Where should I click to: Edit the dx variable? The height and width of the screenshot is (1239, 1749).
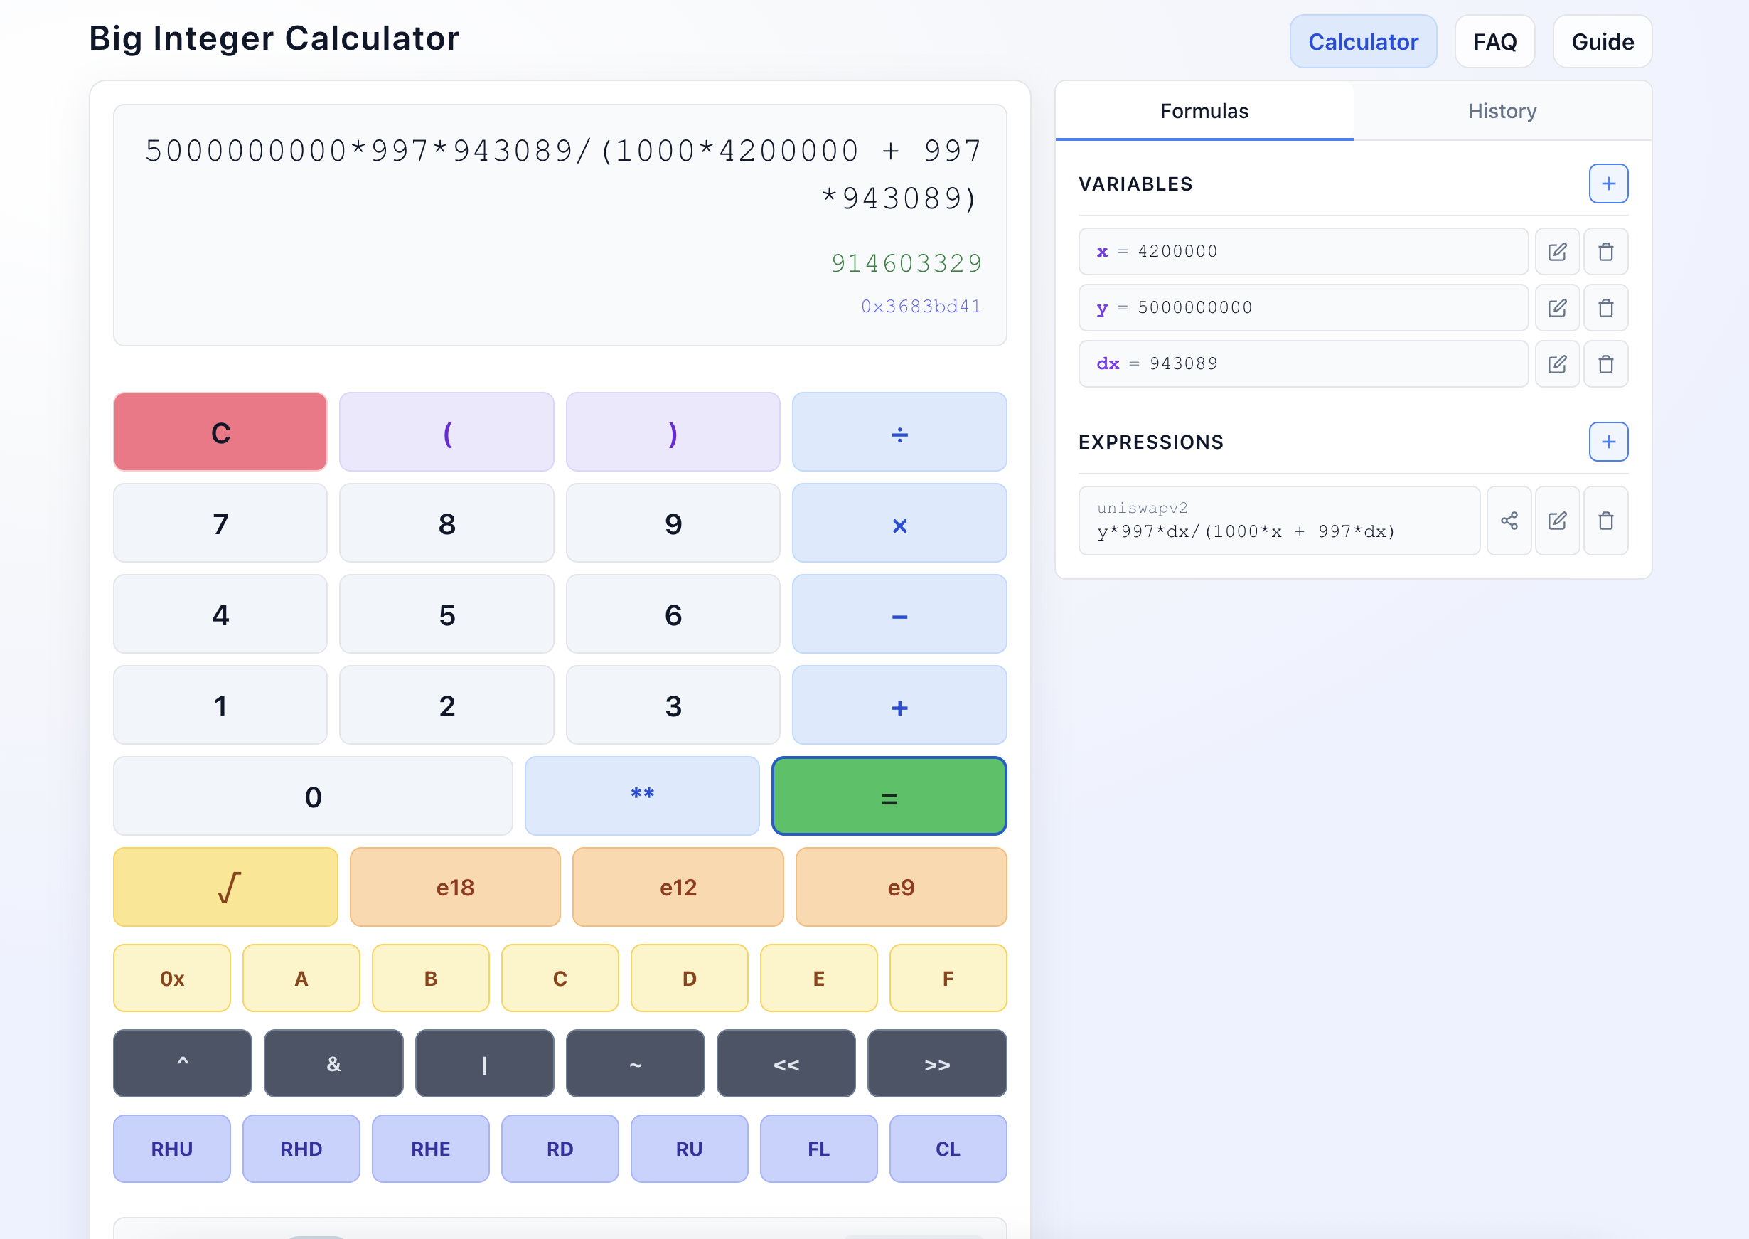1558,364
